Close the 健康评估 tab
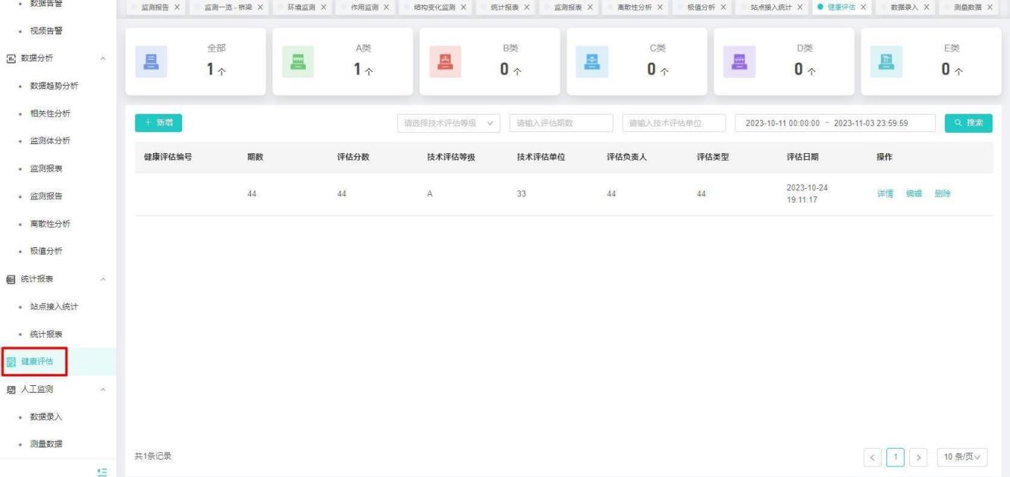The width and height of the screenshot is (1010, 477). (862, 8)
